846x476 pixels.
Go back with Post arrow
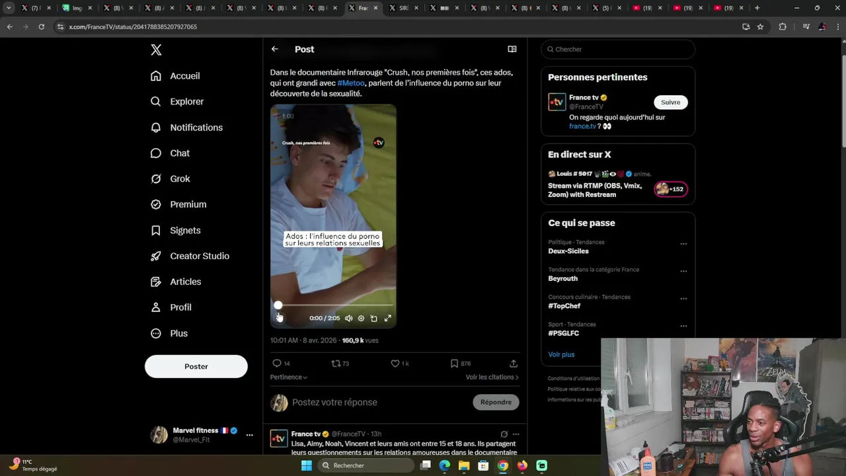(274, 49)
